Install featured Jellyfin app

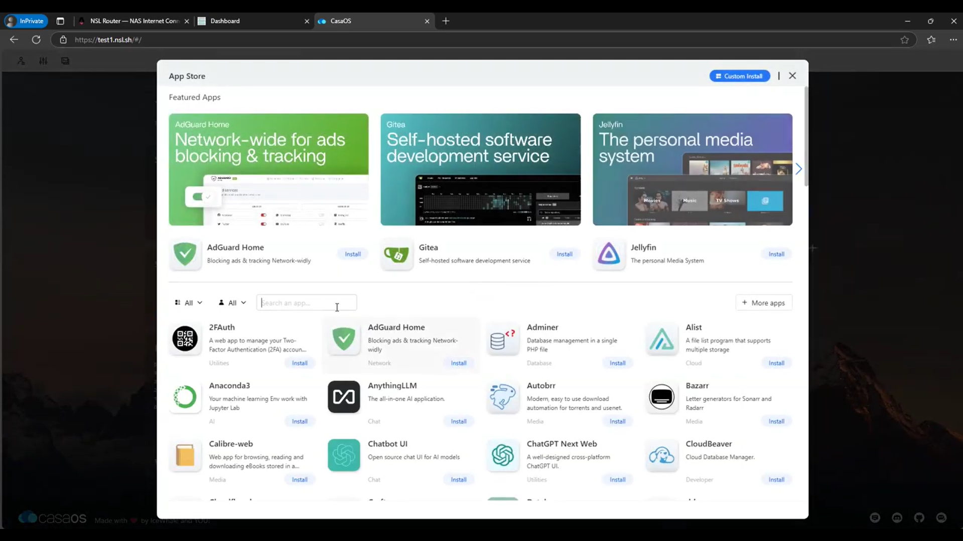[776, 254]
